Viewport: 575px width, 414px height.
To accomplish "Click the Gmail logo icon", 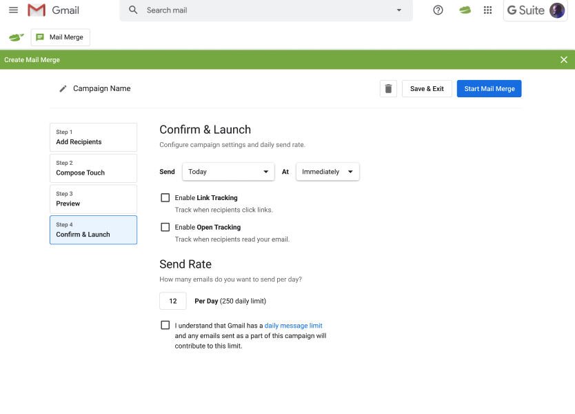I will tap(37, 10).
